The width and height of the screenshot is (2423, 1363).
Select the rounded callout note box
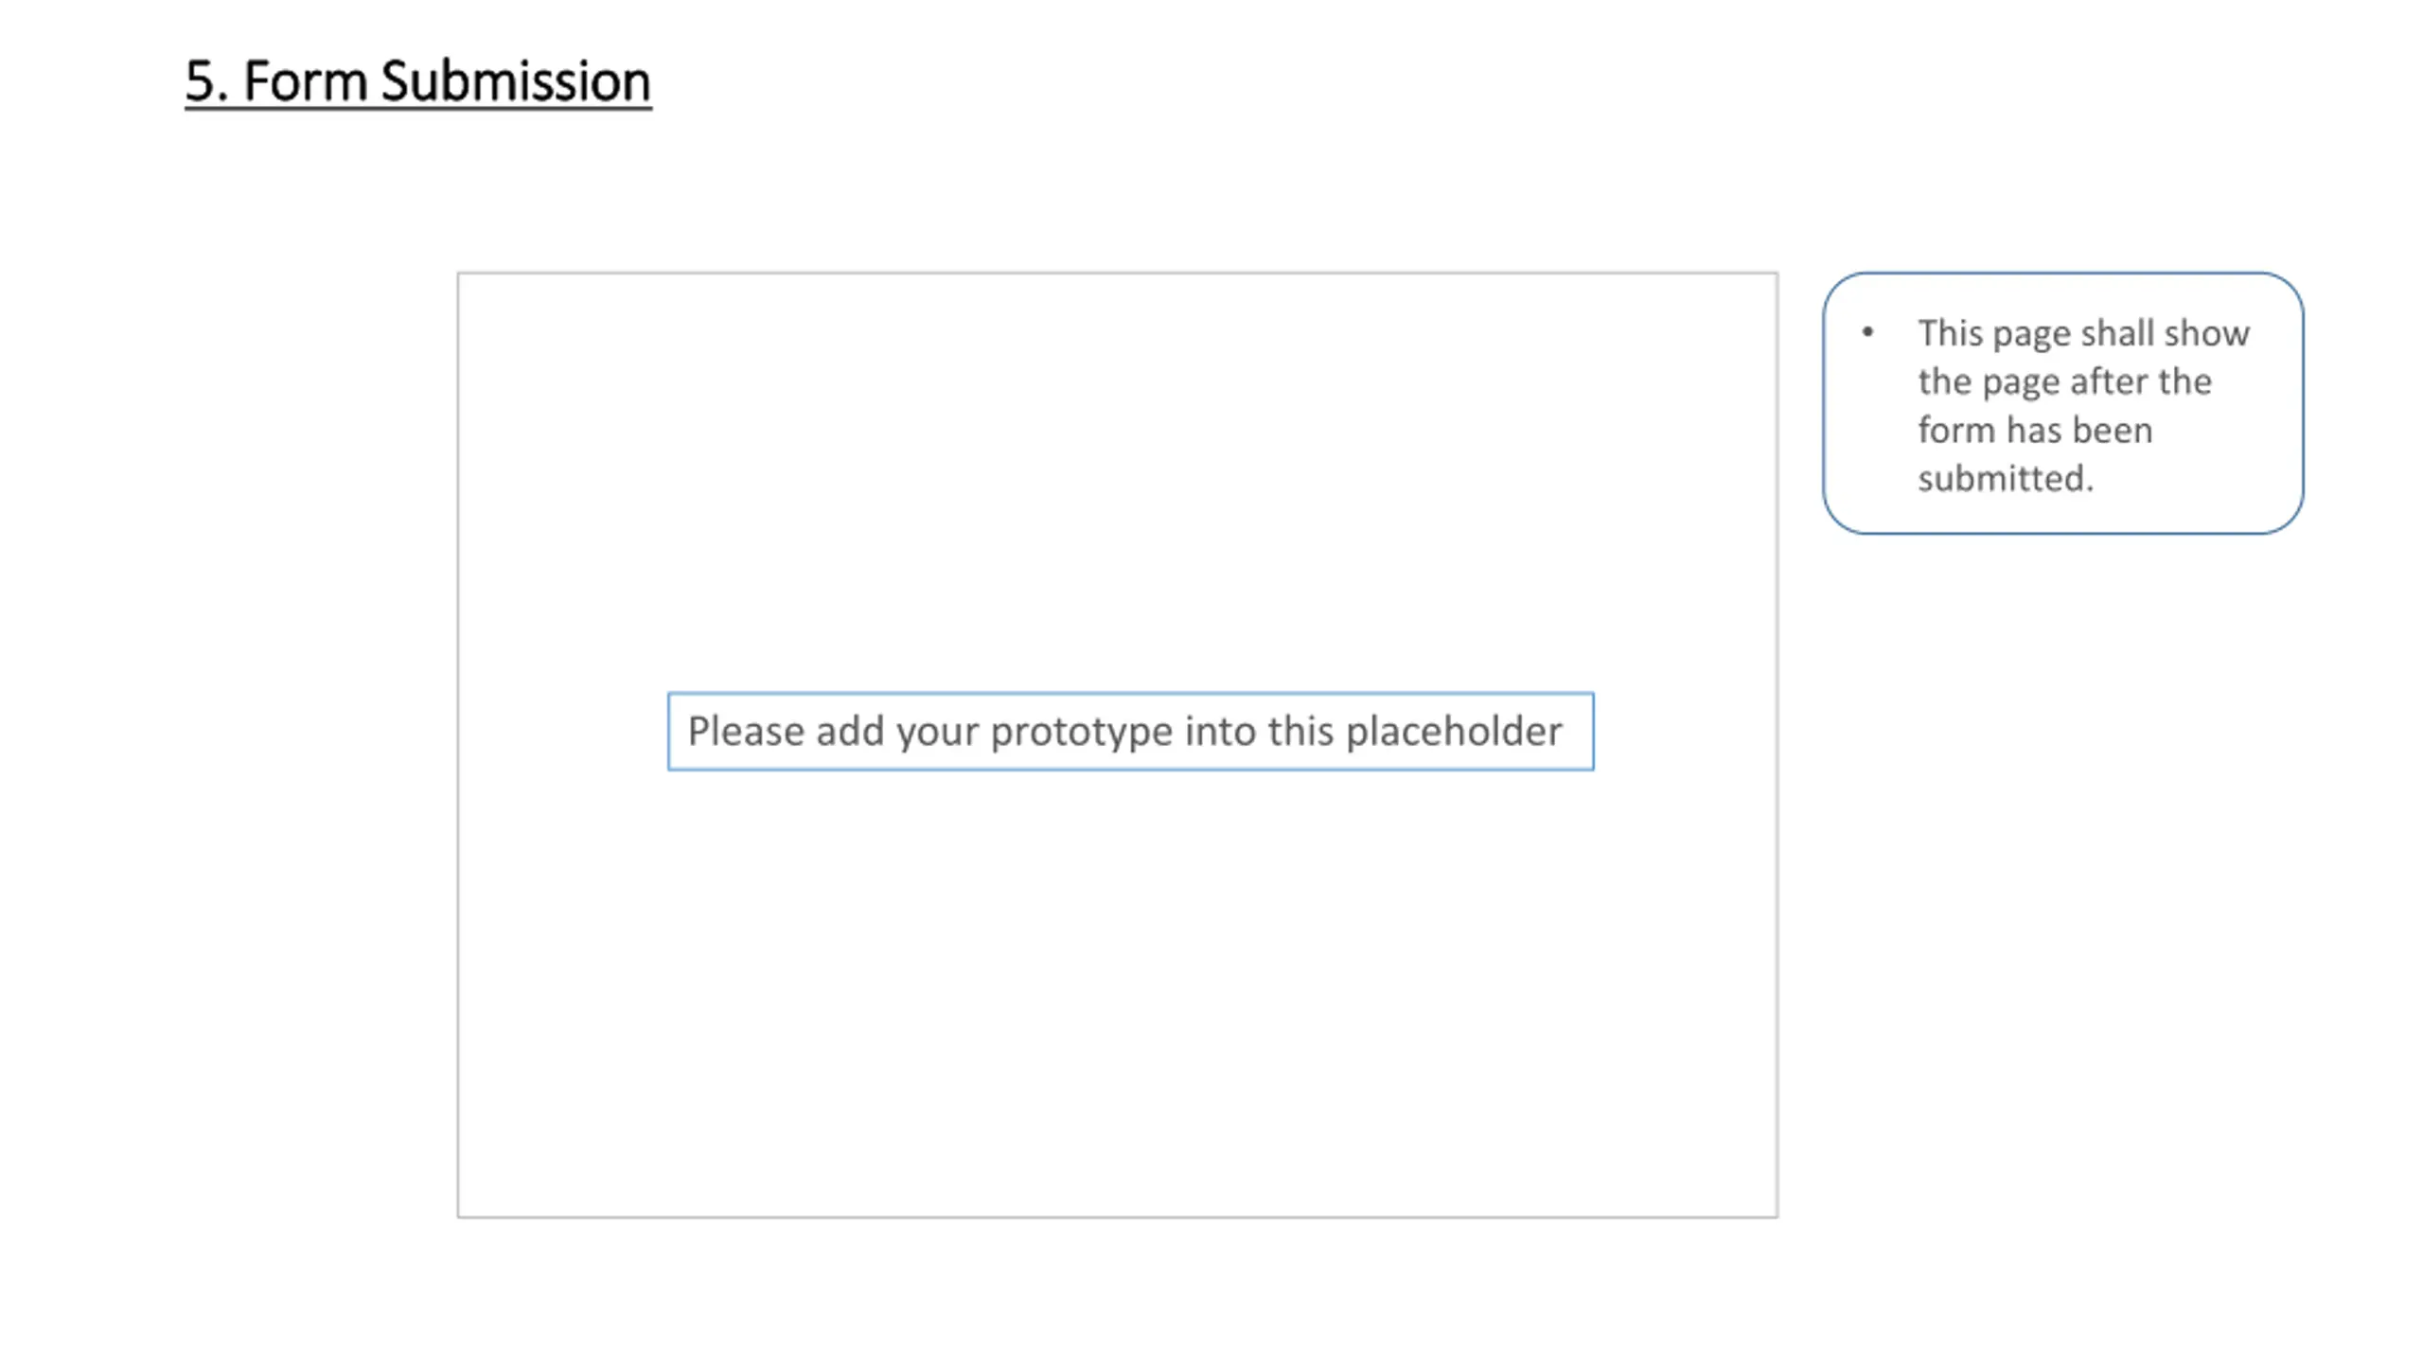tap(2063, 403)
